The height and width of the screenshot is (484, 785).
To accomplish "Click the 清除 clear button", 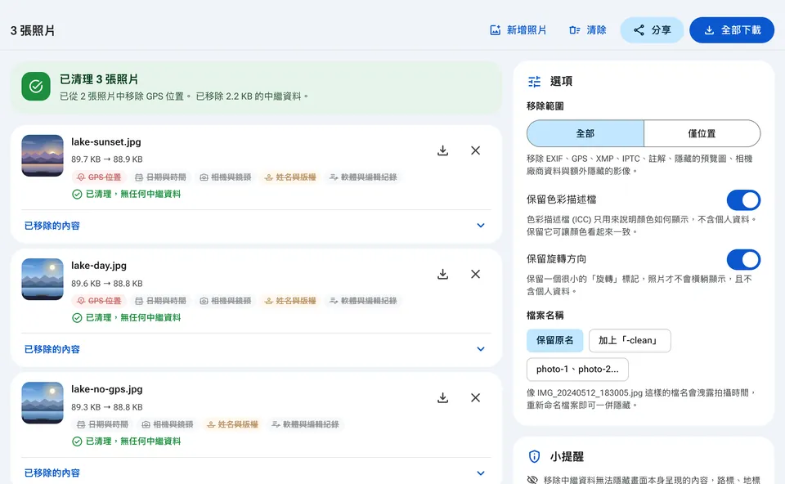I will (588, 30).
